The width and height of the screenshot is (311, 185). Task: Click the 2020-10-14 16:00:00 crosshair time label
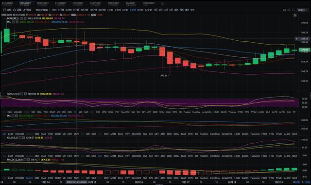click(x=77, y=182)
